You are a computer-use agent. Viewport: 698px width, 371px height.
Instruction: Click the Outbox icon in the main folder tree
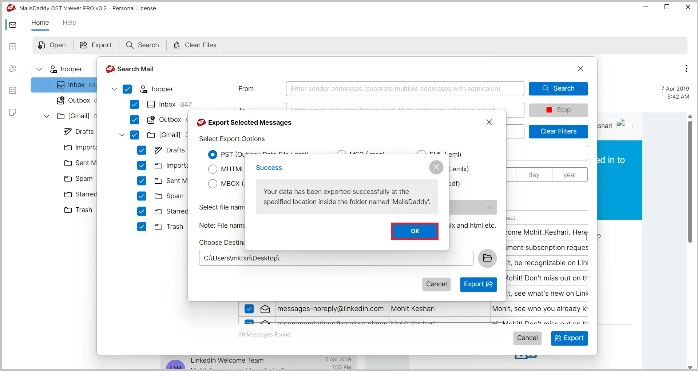pyautogui.click(x=61, y=100)
